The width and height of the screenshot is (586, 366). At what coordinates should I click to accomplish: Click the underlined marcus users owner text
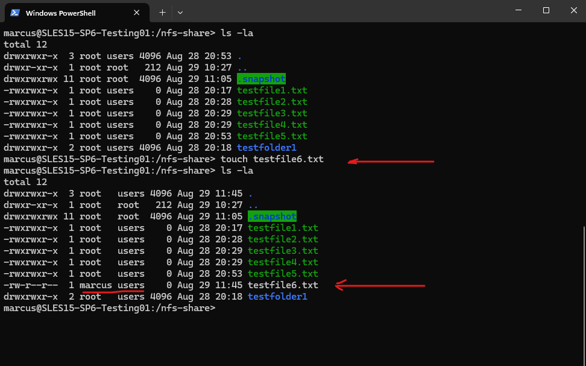pyautogui.click(x=112, y=285)
